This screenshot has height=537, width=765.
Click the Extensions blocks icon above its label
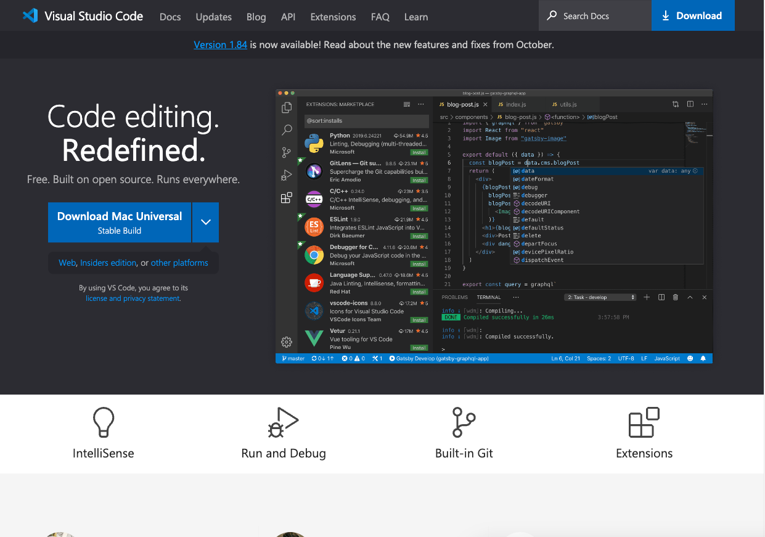pyautogui.click(x=644, y=422)
